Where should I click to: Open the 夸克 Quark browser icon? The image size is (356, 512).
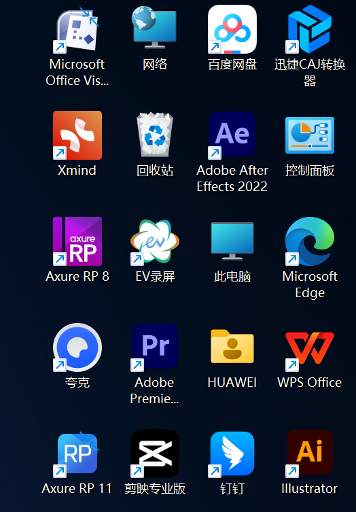77,347
